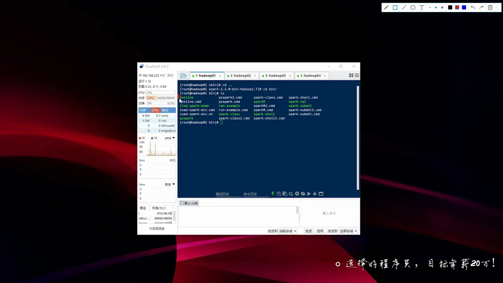Select the ellipse annotation tool
This screenshot has height=283, width=503.
413,7
